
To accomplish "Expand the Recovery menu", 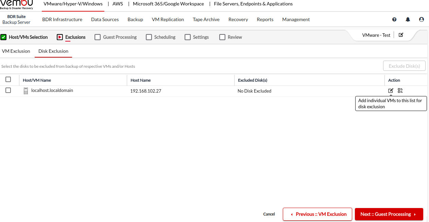I will point(238,19).
